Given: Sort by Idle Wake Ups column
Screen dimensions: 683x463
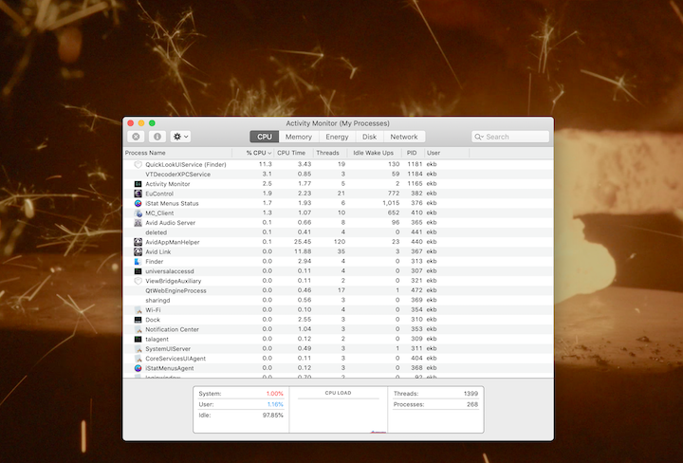Looking at the screenshot, I should 374,153.
